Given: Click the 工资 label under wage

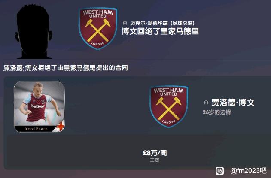Looking at the screenshot, I should [x=155, y=160].
